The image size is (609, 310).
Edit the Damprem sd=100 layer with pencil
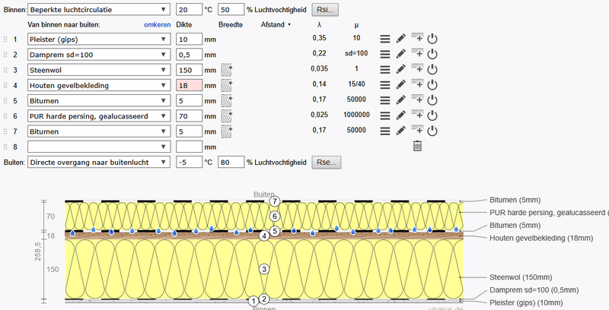401,54
